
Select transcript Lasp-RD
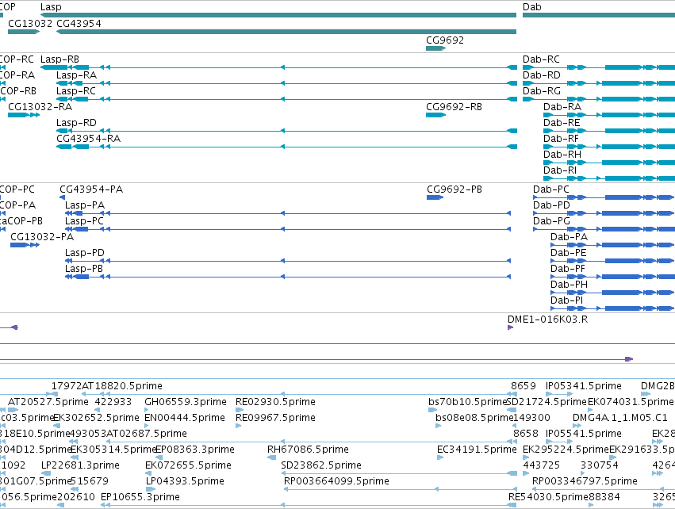[x=77, y=123]
